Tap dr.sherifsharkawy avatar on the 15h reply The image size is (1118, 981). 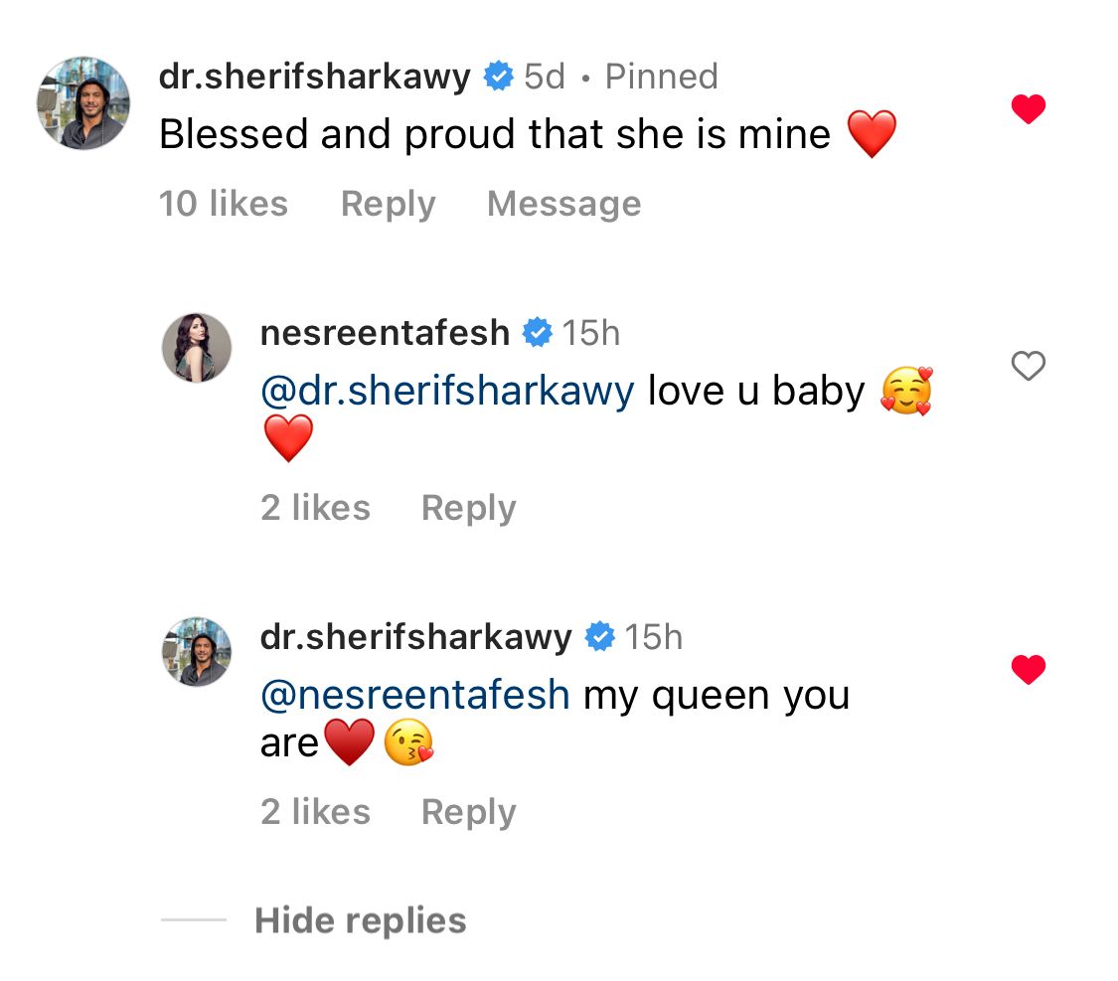197,651
